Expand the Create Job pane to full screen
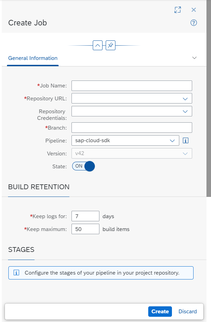Screen dimensions: 211x322 tap(178, 10)
